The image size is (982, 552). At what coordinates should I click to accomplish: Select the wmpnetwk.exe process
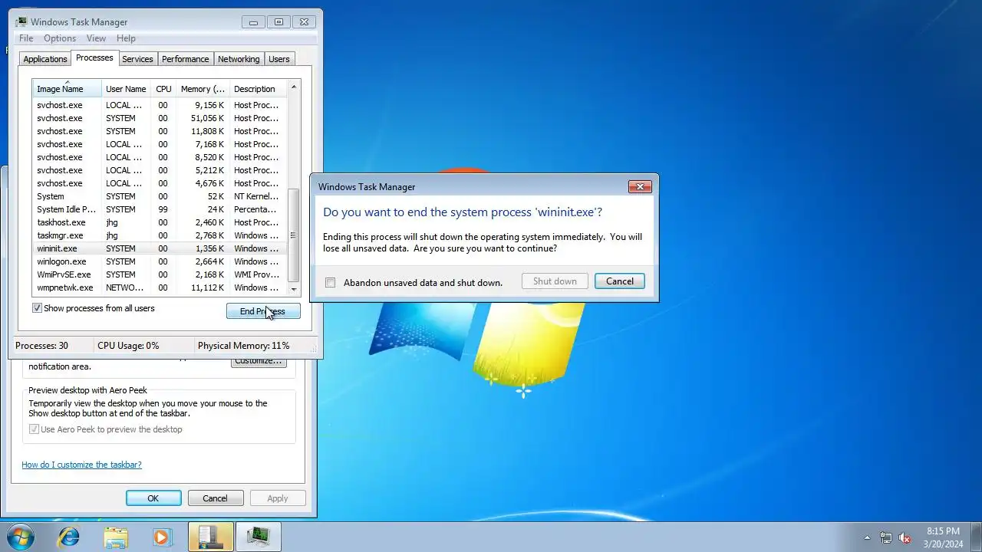tap(160, 287)
